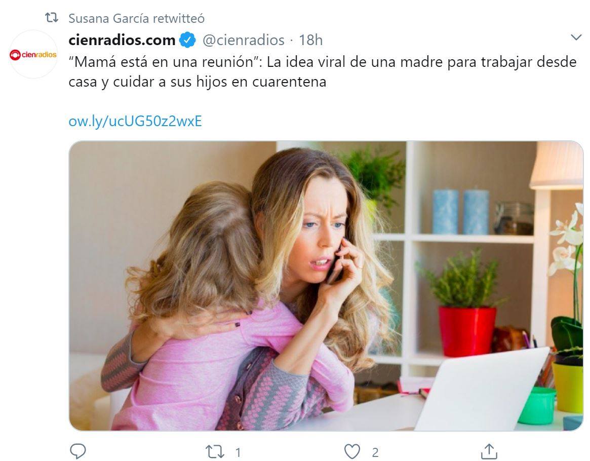Click the tweet text about Mamá reunión
The height and width of the screenshot is (461, 590).
pos(323,71)
